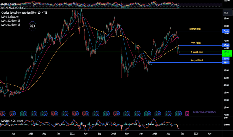Click the 2025 label on the time axis
This screenshot has height=137, width=233.
pyautogui.click(x=196, y=134)
